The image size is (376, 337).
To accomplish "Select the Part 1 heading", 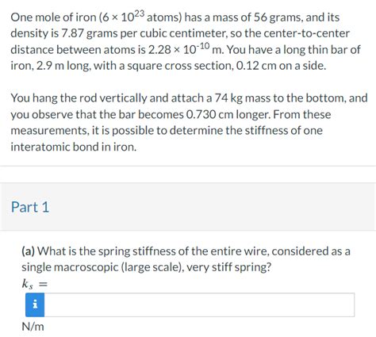I will 30,207.
